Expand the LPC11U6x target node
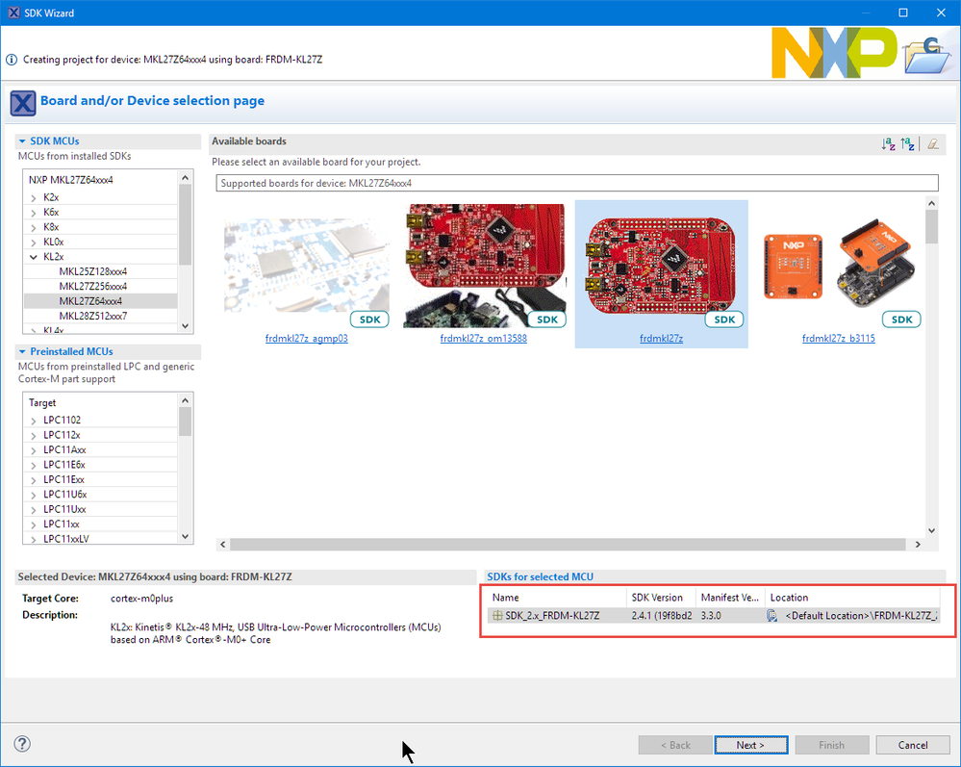Image resolution: width=961 pixels, height=767 pixels. [33, 495]
